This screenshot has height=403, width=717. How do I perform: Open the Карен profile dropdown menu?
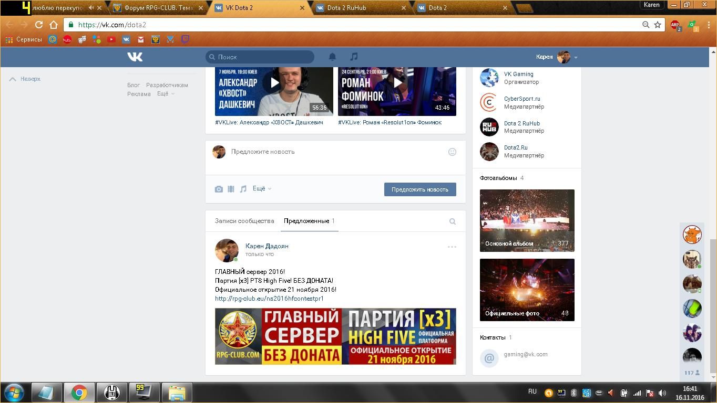click(x=557, y=57)
